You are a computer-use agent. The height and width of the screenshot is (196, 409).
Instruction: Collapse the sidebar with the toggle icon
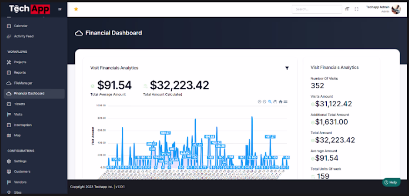tap(60, 9)
